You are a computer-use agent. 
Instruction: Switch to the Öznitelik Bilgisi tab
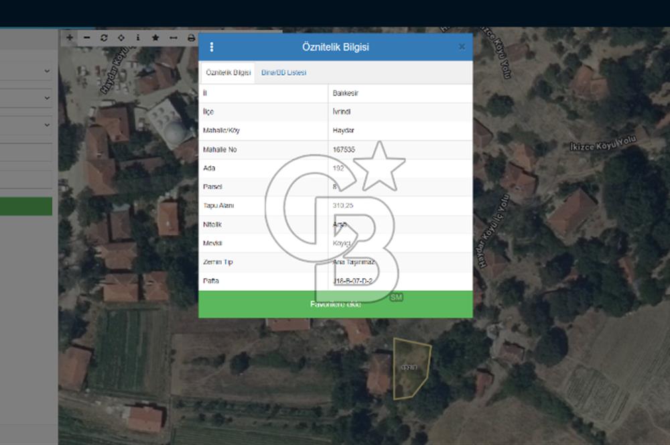coord(228,72)
